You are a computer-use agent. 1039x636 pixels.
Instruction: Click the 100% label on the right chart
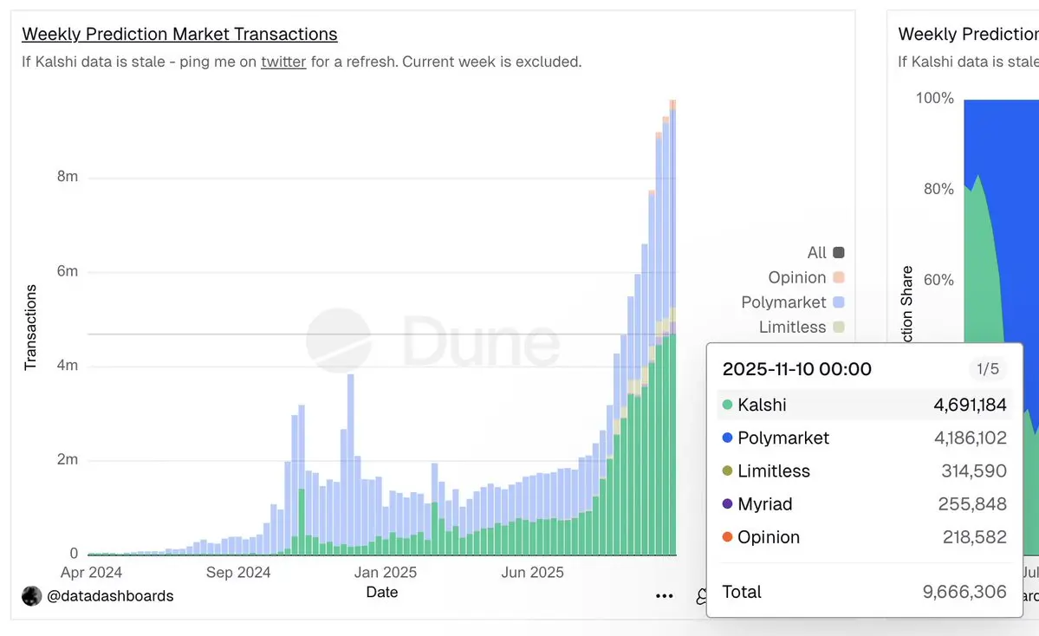coord(935,98)
